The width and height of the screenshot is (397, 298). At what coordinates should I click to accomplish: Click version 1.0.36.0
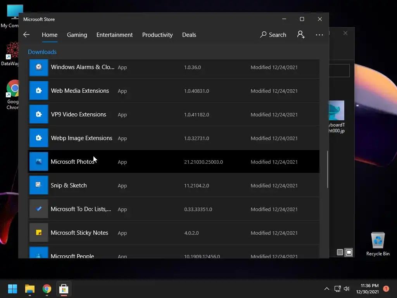point(192,68)
